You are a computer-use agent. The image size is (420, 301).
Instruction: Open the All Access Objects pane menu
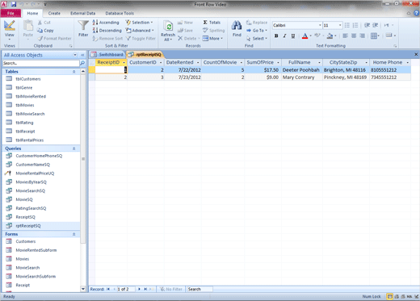[75, 55]
